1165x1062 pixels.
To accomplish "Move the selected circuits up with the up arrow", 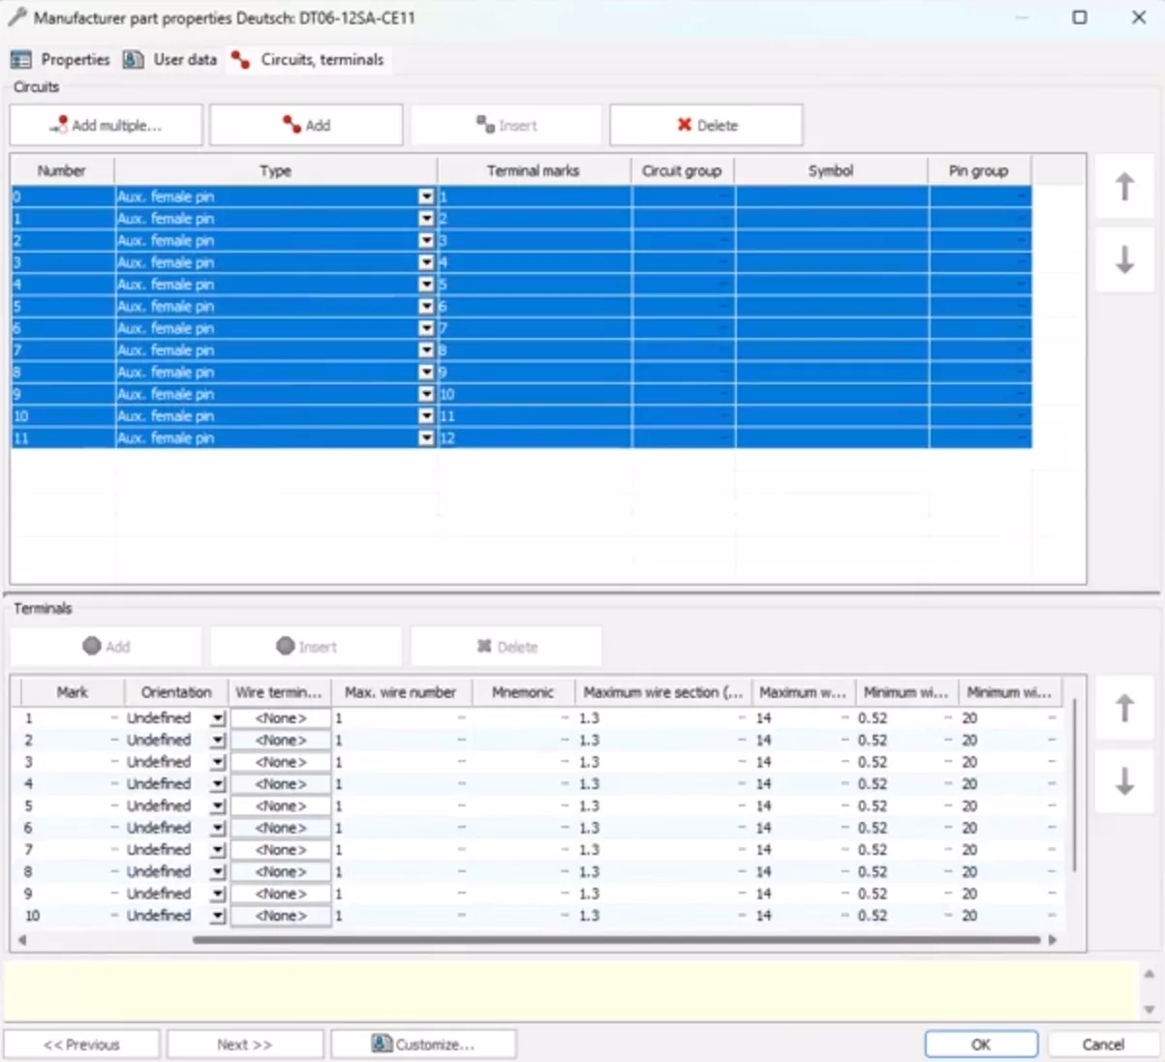I will 1123,185.
